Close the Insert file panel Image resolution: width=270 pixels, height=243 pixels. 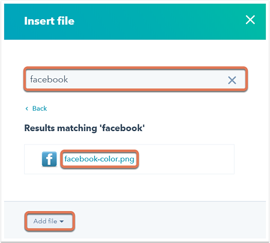[250, 20]
